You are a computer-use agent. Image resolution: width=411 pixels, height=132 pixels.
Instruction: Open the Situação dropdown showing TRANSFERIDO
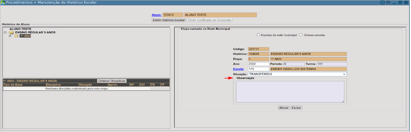coord(297,74)
